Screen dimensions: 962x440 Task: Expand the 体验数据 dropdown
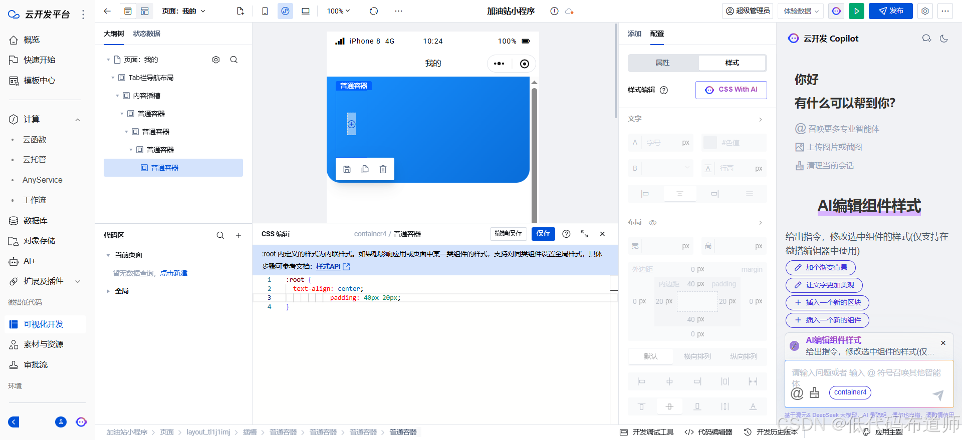coord(801,11)
